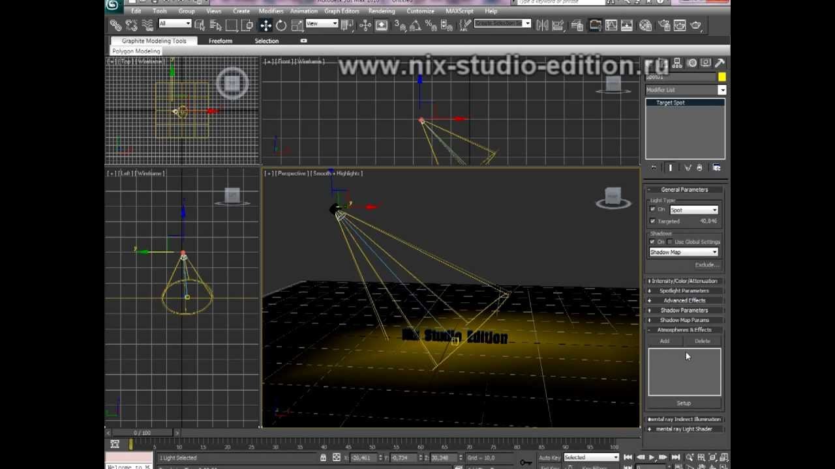Open the Edit menu
Viewport: 835px width, 469px height.
click(136, 11)
